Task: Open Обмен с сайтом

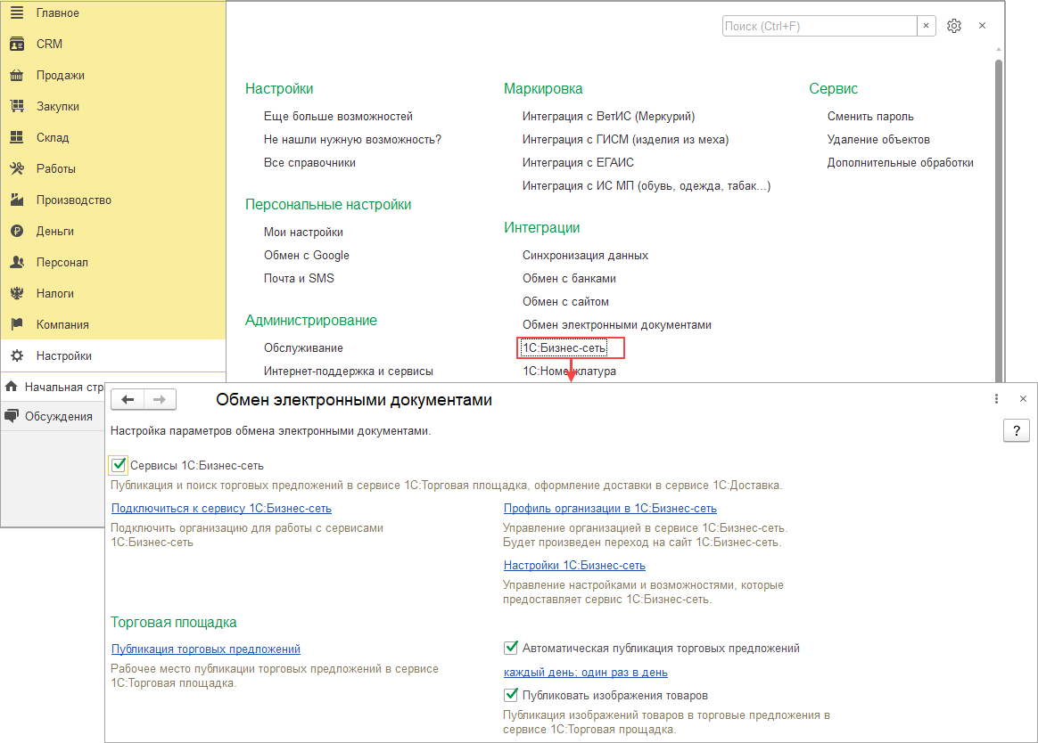Action: (565, 302)
